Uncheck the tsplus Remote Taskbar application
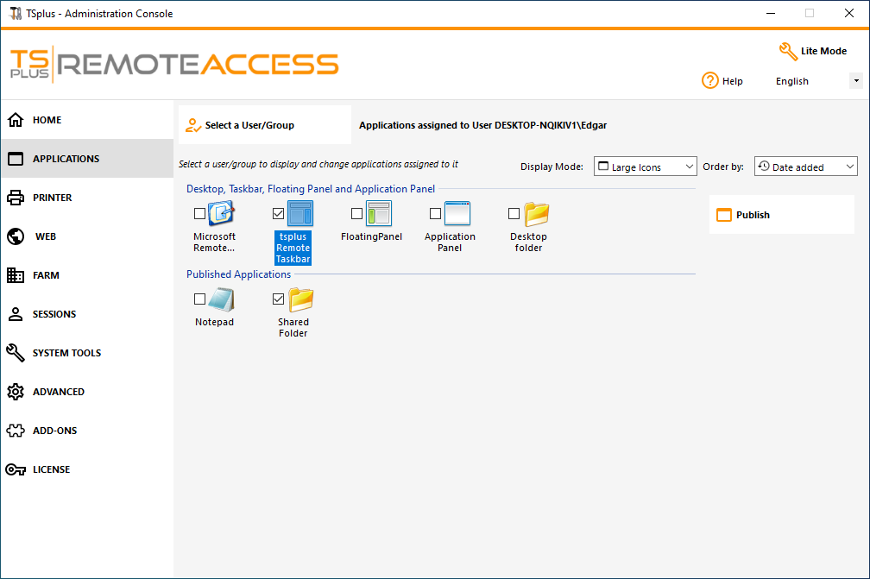 (278, 213)
